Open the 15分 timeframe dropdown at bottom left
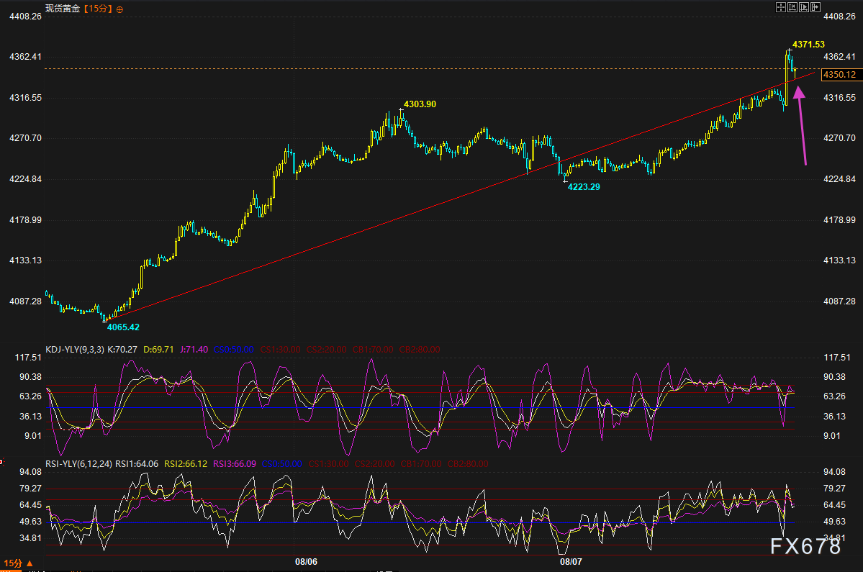Viewport: 863px width, 572px height. (x=18, y=563)
